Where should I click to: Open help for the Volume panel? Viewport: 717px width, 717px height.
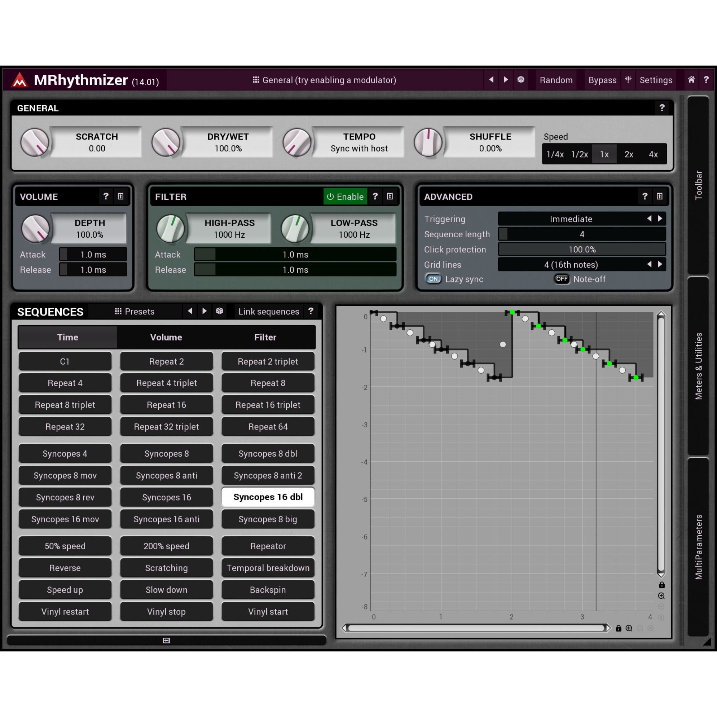[x=106, y=196]
